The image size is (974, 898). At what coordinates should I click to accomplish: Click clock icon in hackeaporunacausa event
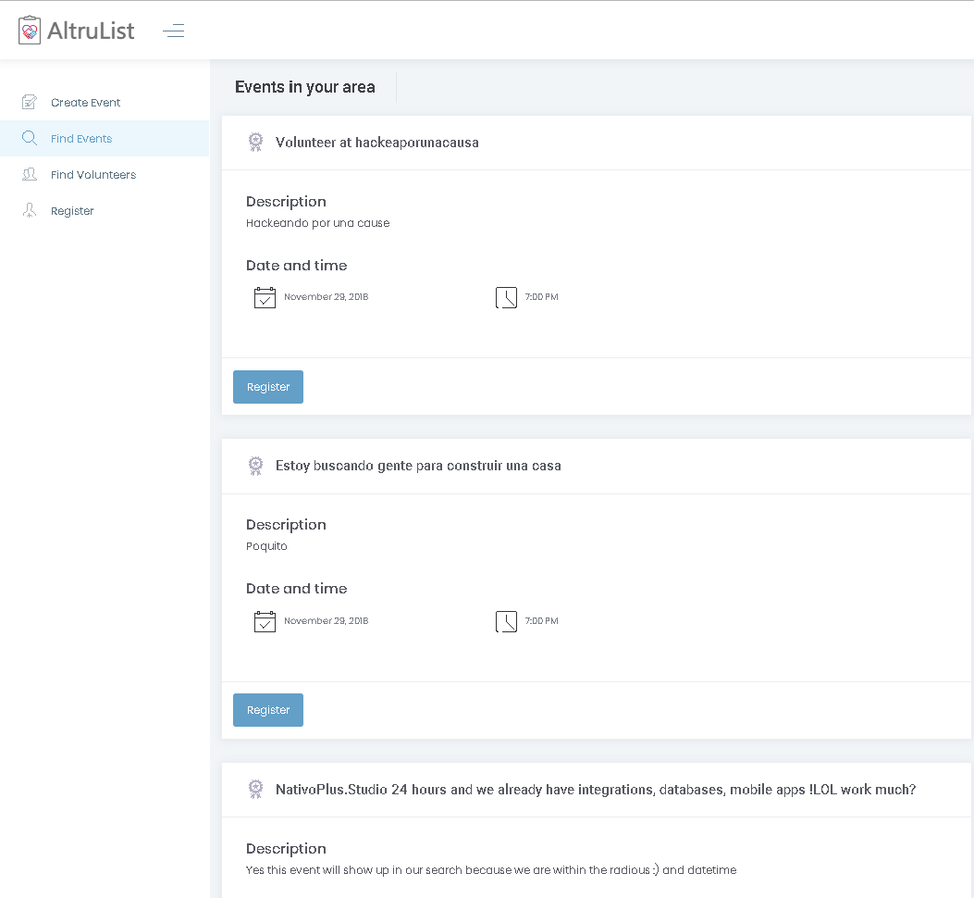(x=506, y=297)
